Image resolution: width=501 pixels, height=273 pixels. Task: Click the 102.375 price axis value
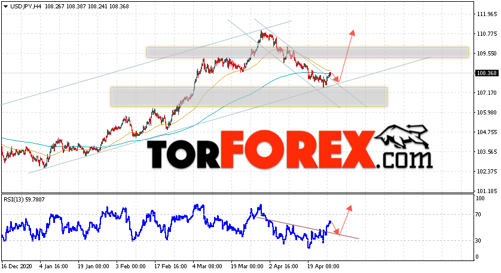pyautogui.click(x=487, y=172)
